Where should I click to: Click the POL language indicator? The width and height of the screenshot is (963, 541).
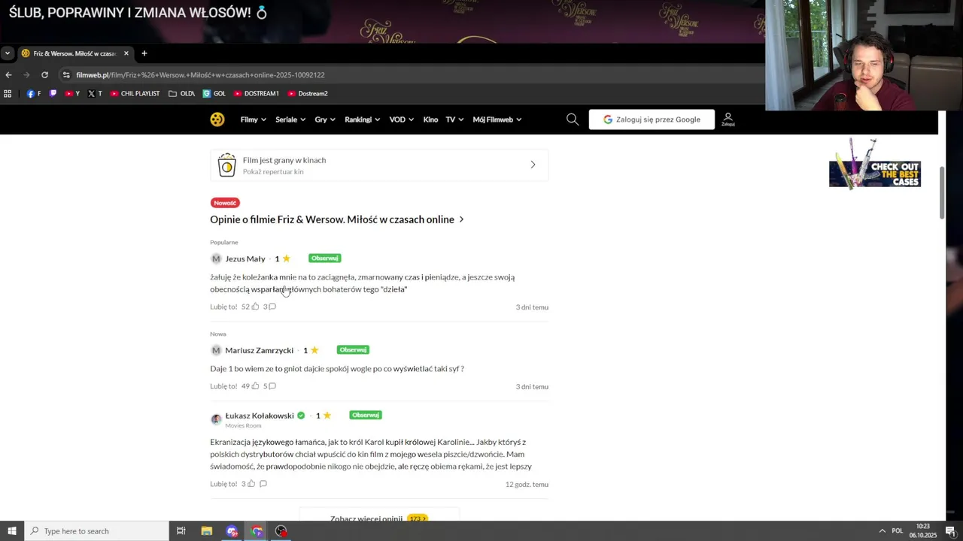[897, 531]
